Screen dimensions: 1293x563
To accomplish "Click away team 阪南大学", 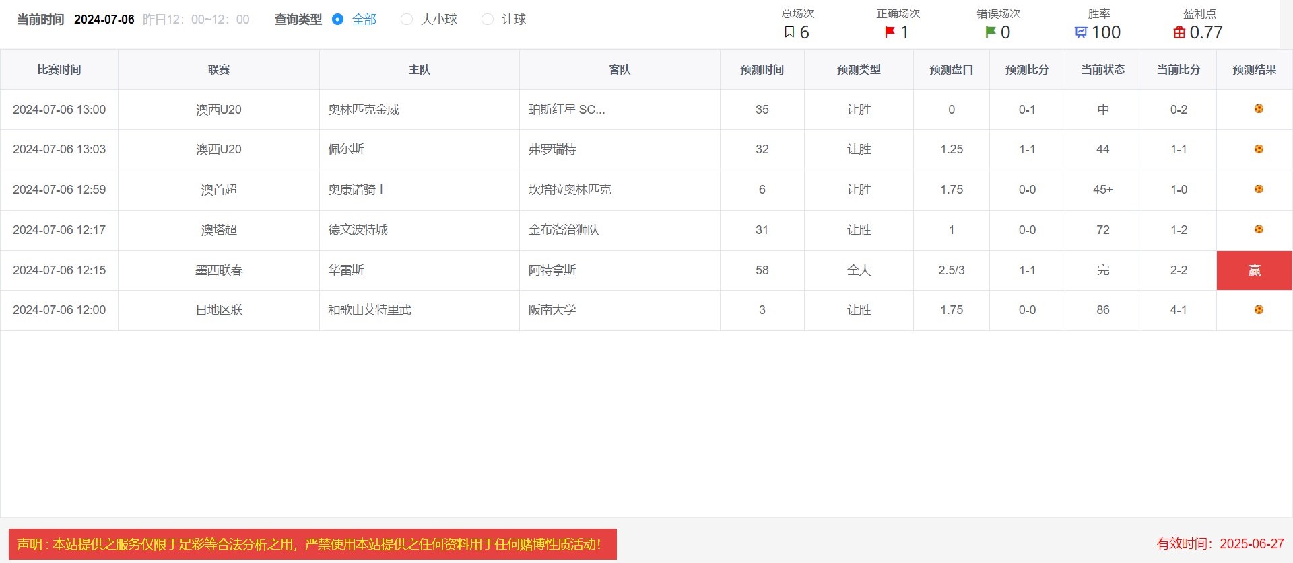I will 552,310.
